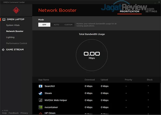Open Performance Control section
The image size is (161, 115).
pos(17,43)
